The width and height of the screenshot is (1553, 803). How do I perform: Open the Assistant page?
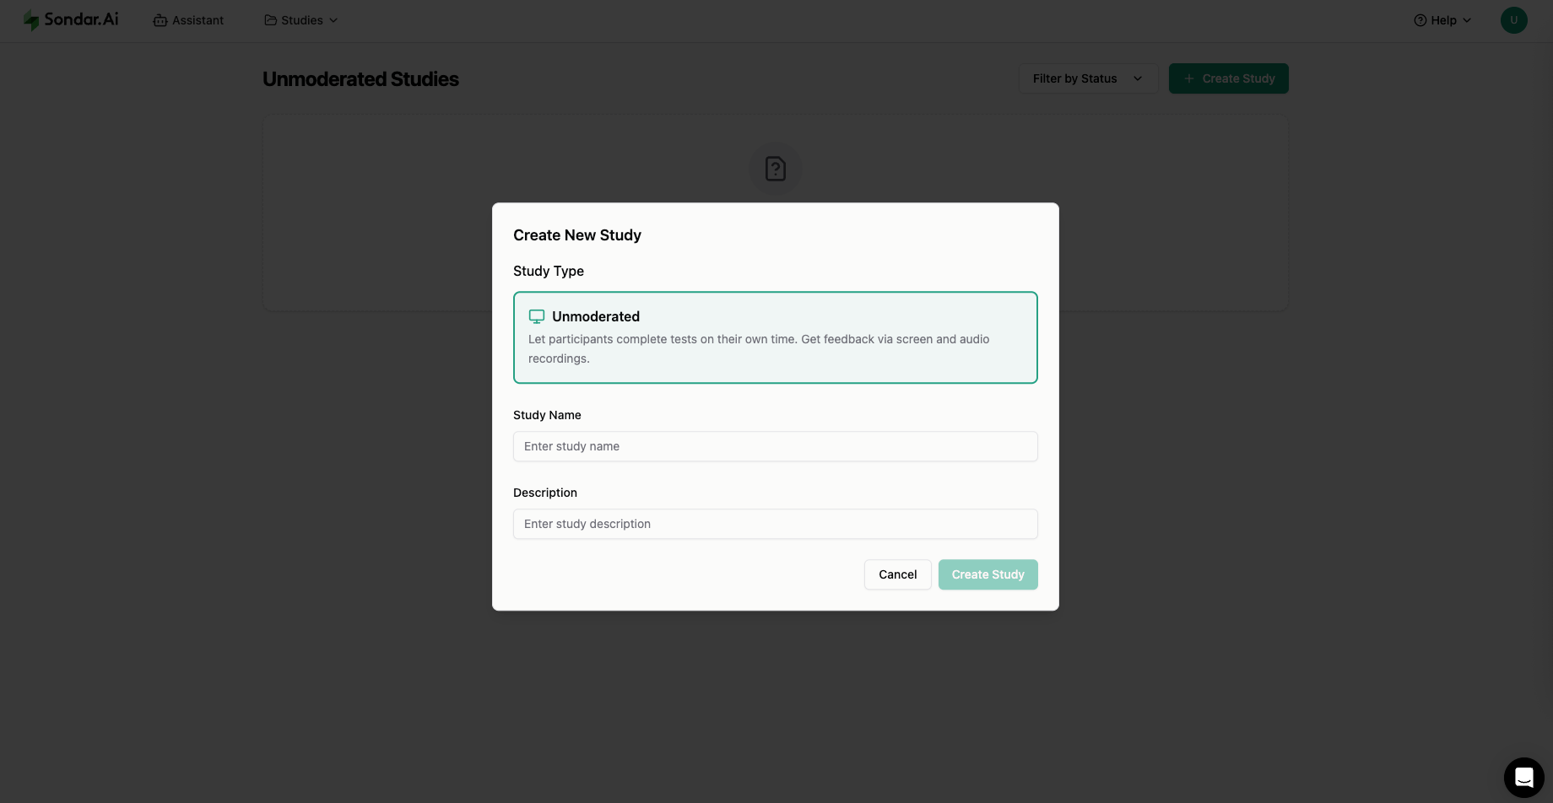(188, 20)
